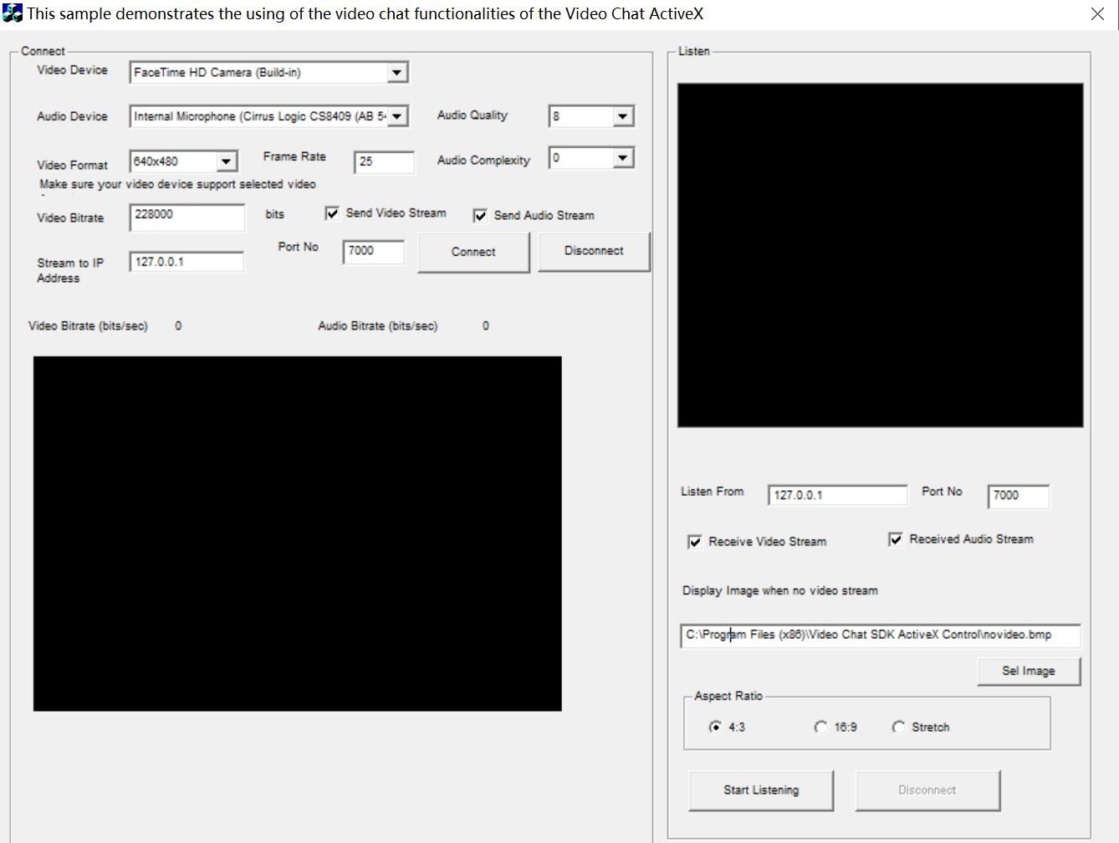
Task: Expand the Audio Quality dropdown
Action: 623,116
